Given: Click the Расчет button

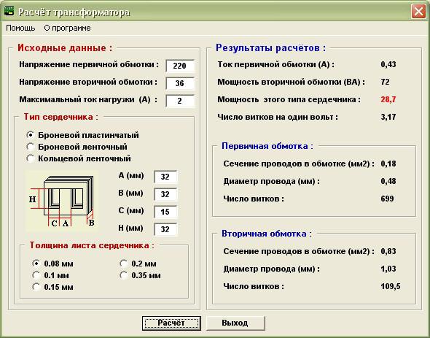Looking at the screenshot, I should coord(171,323).
